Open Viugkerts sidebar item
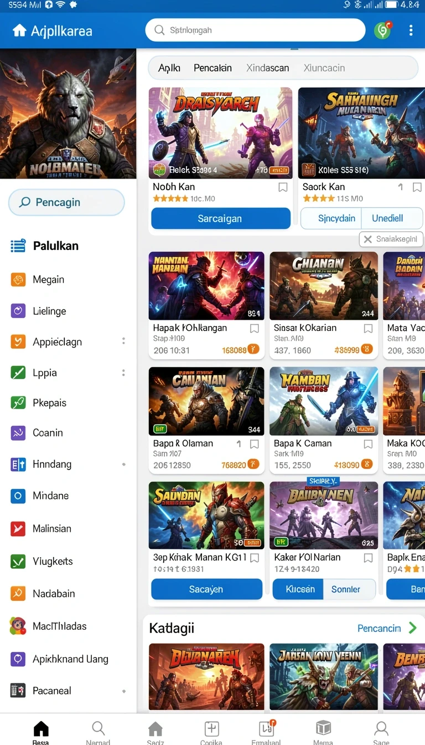425x745 pixels. [x=53, y=561]
